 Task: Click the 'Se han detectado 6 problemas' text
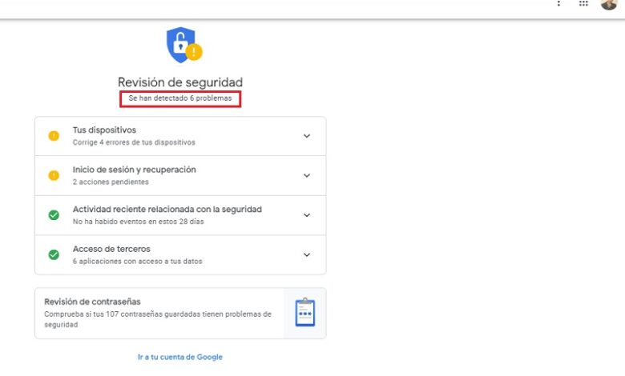pyautogui.click(x=180, y=98)
